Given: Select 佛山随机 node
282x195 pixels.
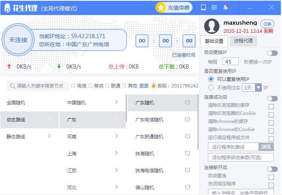Looking at the screenshot, I should 162,187.
